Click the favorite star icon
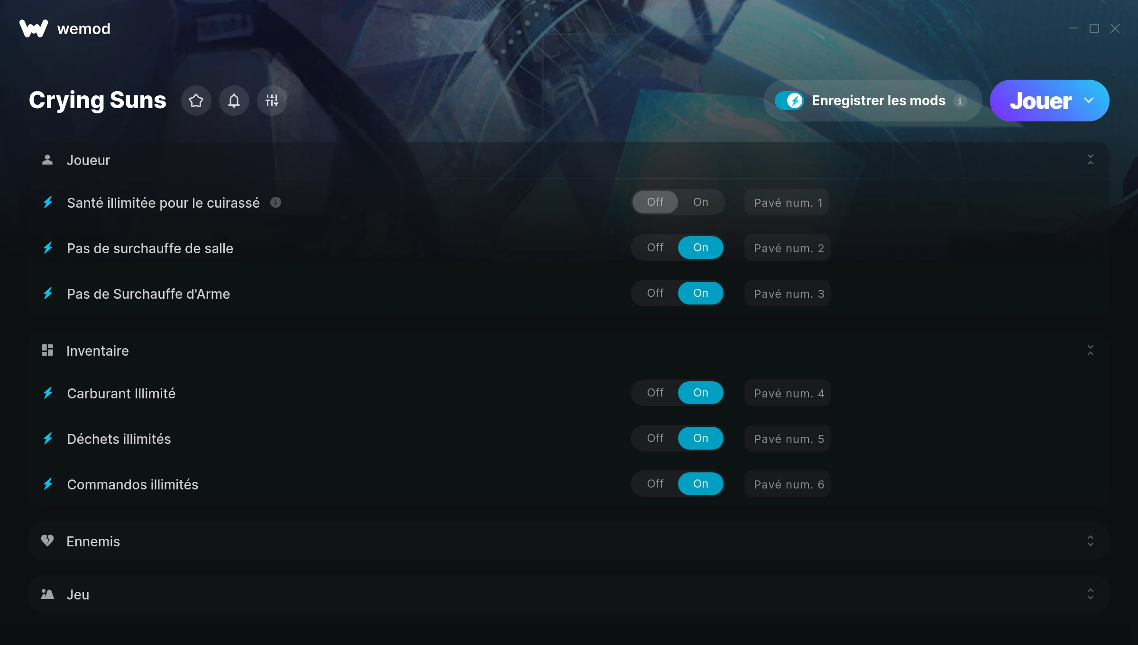Viewport: 1138px width, 645px height. [196, 101]
